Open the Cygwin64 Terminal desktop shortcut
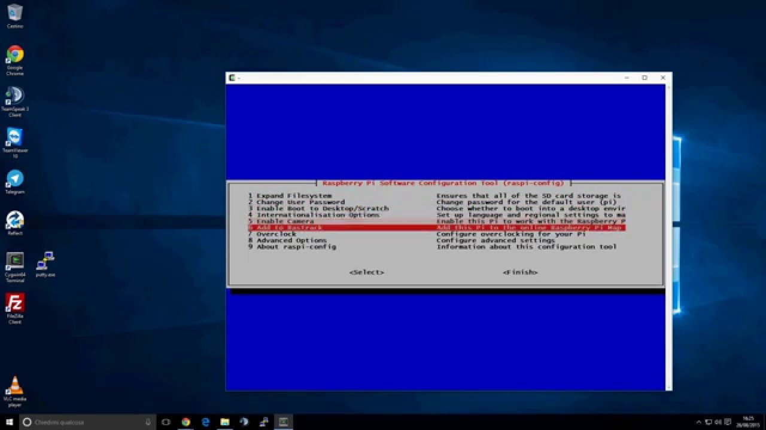 point(15,266)
